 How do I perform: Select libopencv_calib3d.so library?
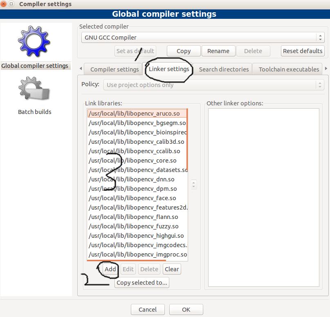137,142
